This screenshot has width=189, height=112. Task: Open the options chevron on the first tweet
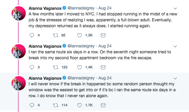[175, 8]
